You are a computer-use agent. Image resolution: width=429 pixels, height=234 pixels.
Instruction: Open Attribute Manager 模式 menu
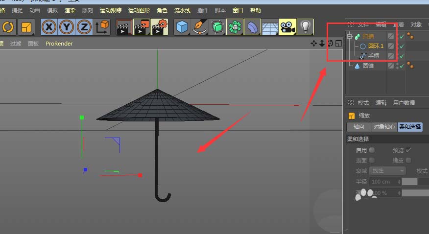click(x=363, y=103)
